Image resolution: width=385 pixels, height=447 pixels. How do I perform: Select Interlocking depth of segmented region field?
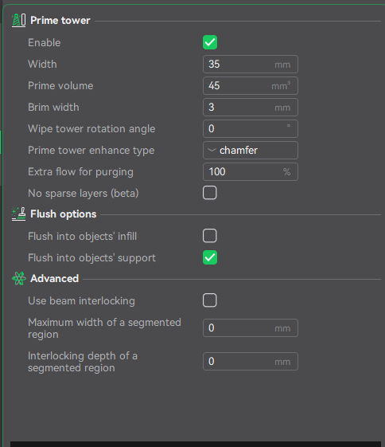click(251, 362)
